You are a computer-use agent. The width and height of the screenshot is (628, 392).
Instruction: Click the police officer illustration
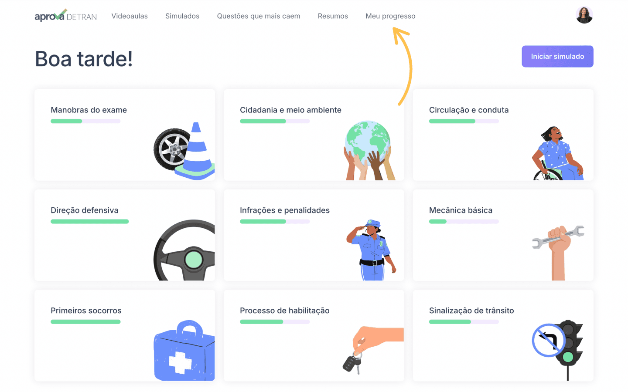pyautogui.click(x=371, y=250)
